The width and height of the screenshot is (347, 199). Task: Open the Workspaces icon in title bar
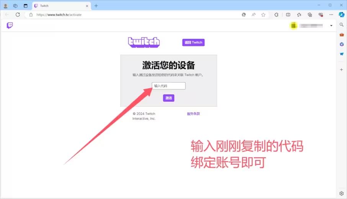click(15, 6)
